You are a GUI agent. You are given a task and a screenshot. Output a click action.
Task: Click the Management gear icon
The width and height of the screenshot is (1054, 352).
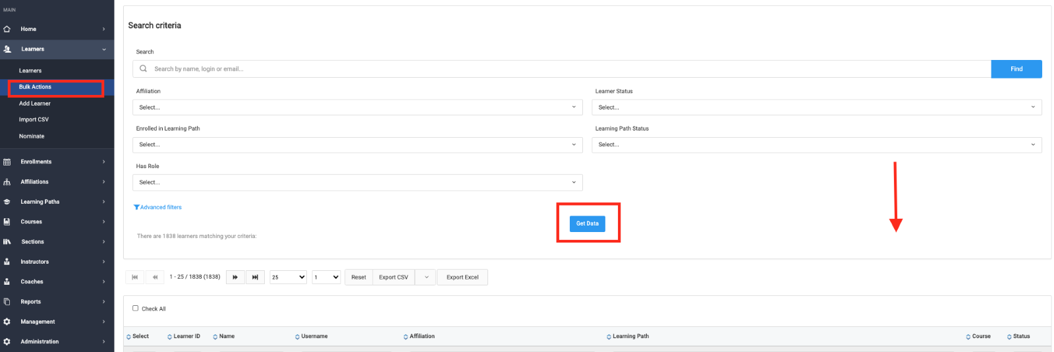tap(7, 322)
